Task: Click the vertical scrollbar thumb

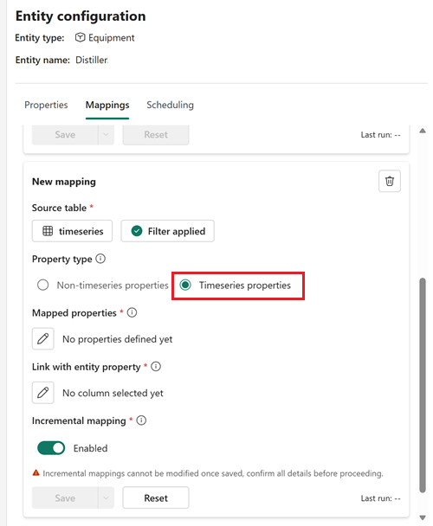Action: pyautogui.click(x=423, y=385)
